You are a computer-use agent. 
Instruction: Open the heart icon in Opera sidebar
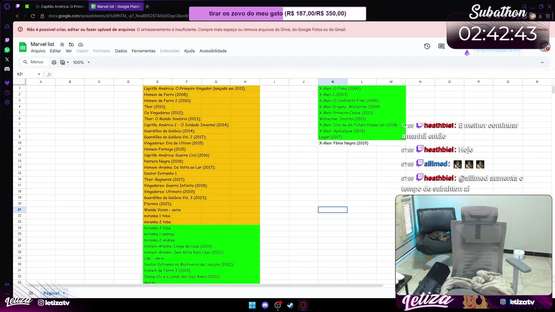click(x=7, y=83)
